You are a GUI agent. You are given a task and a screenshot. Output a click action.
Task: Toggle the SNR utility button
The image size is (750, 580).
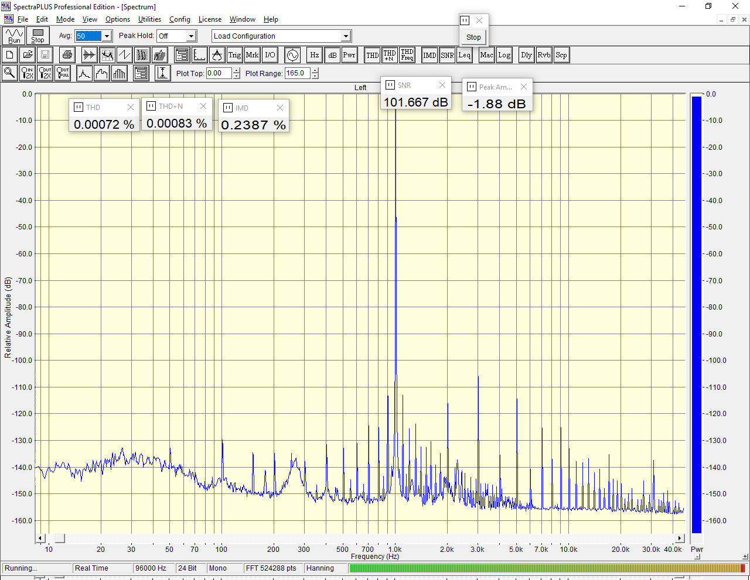(447, 55)
